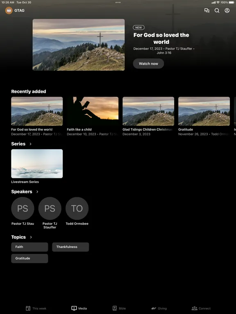Open the Faith like a child thumbnail
The height and width of the screenshot is (314, 236).
(93, 111)
